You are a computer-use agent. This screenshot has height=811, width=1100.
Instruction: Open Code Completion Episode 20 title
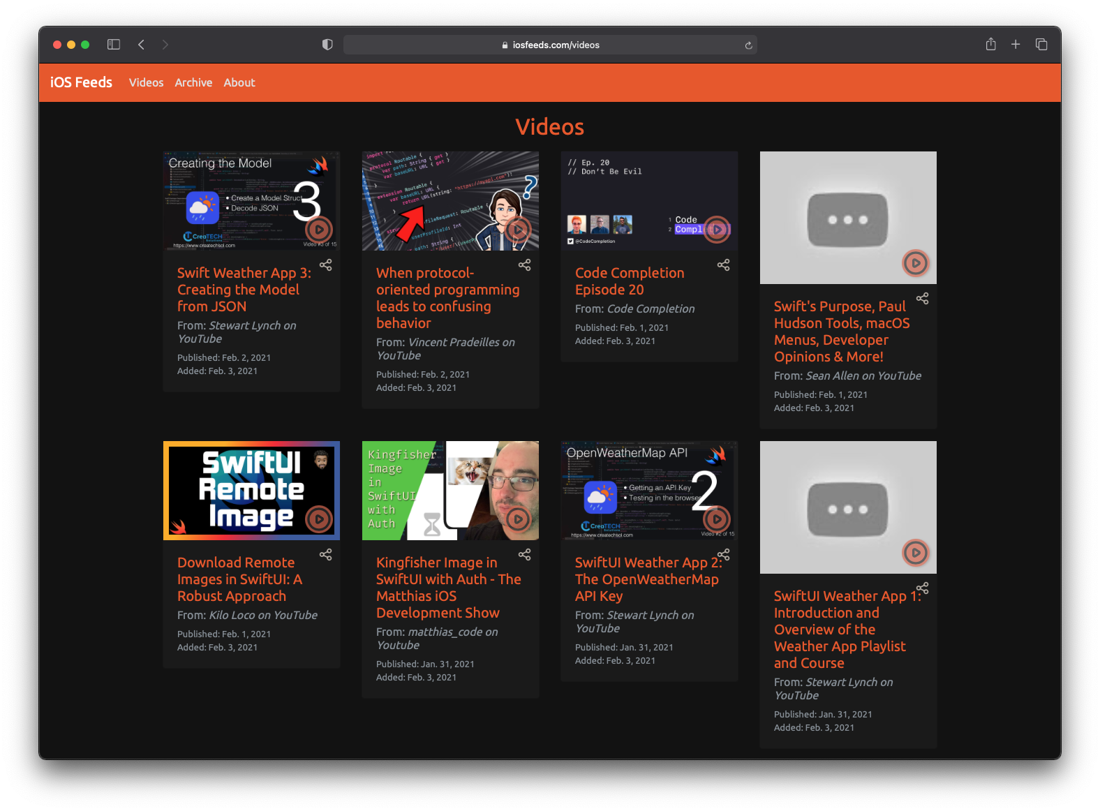(x=630, y=281)
